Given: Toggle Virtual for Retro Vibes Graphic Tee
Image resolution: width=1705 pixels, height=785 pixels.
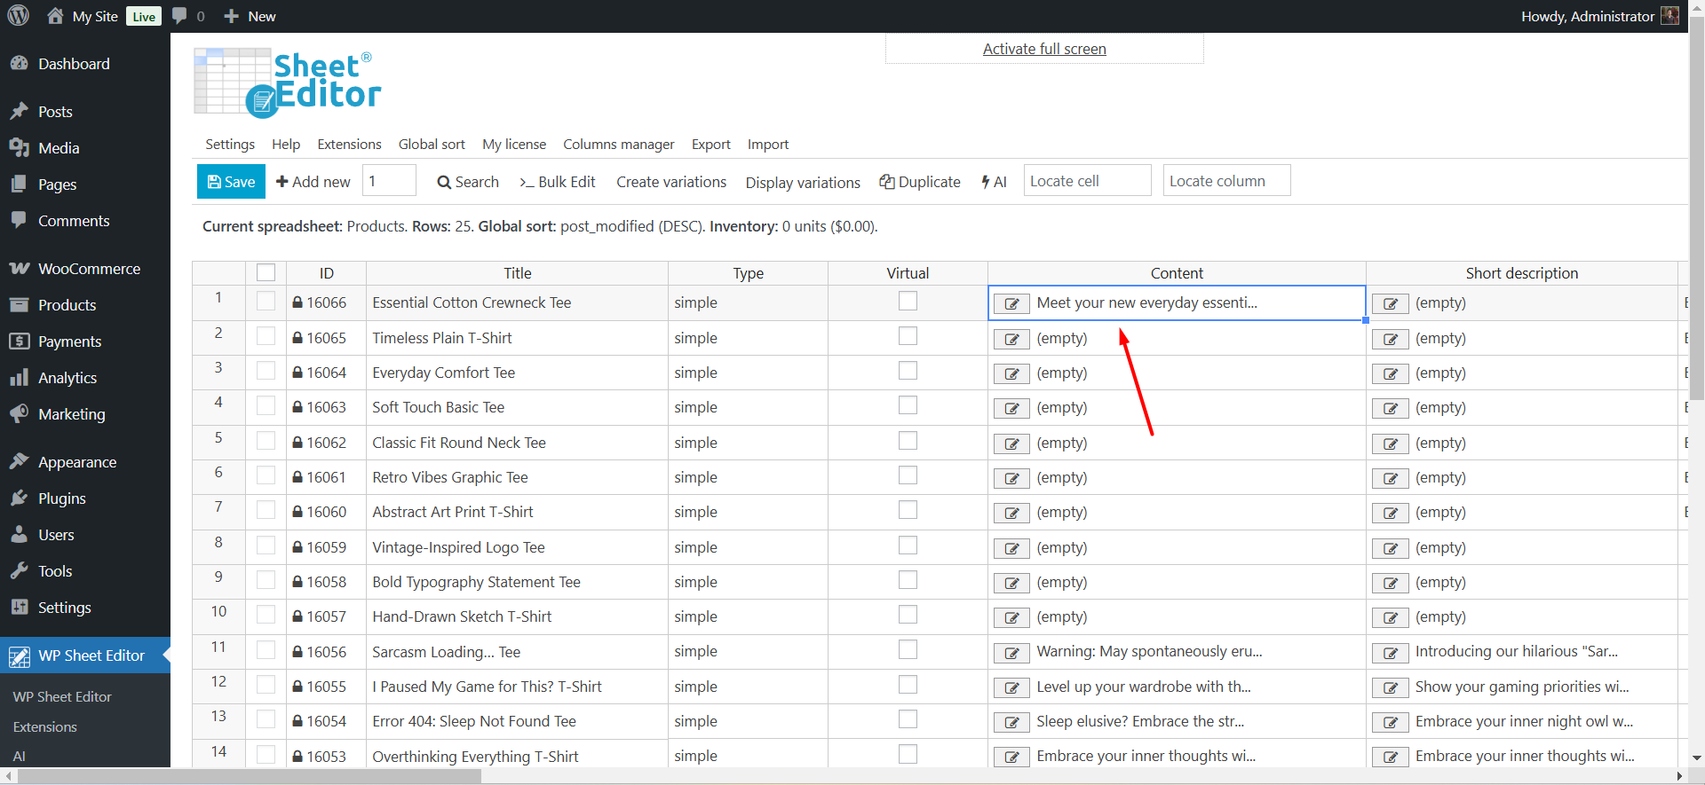Looking at the screenshot, I should tap(908, 475).
